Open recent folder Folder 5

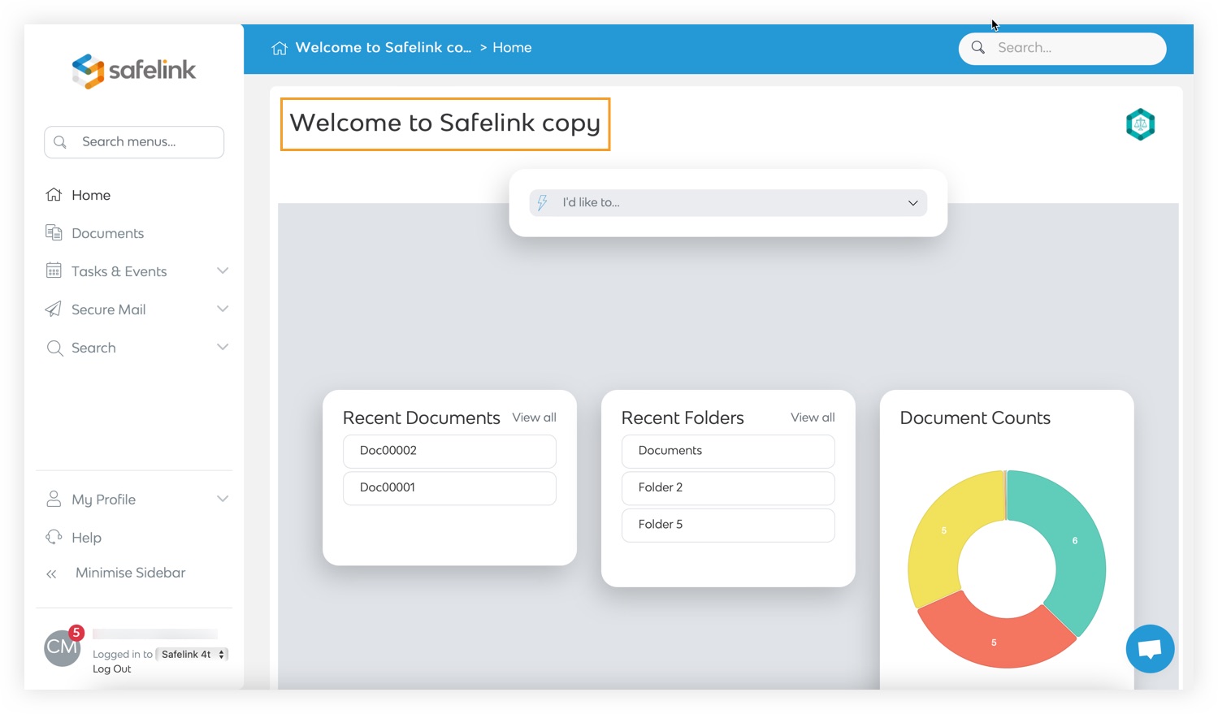point(728,526)
